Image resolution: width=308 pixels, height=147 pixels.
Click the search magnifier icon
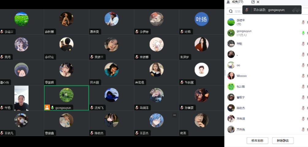231,11
